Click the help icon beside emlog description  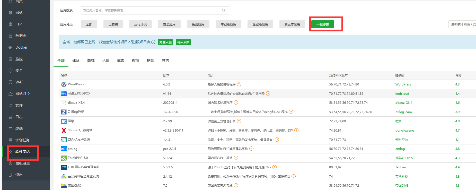point(251,149)
